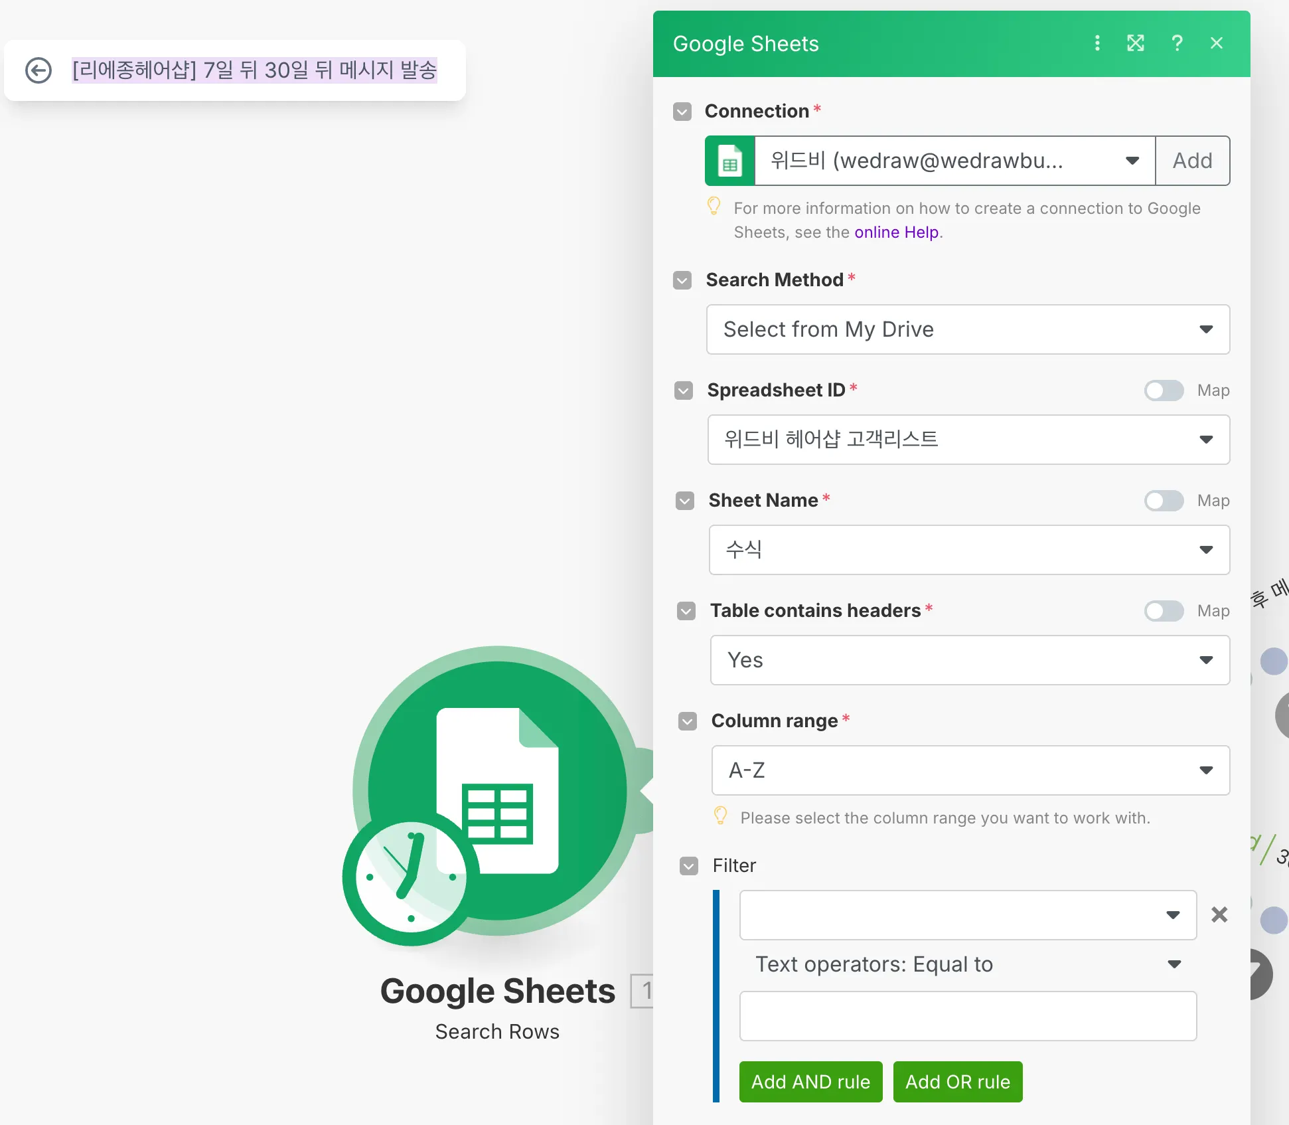Enable the Map switch for Sheet Name
This screenshot has width=1289, height=1125.
click(1164, 501)
